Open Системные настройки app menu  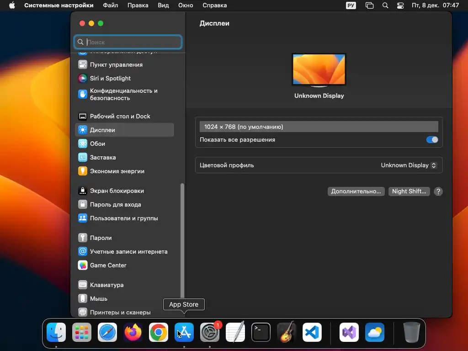coord(59,5)
